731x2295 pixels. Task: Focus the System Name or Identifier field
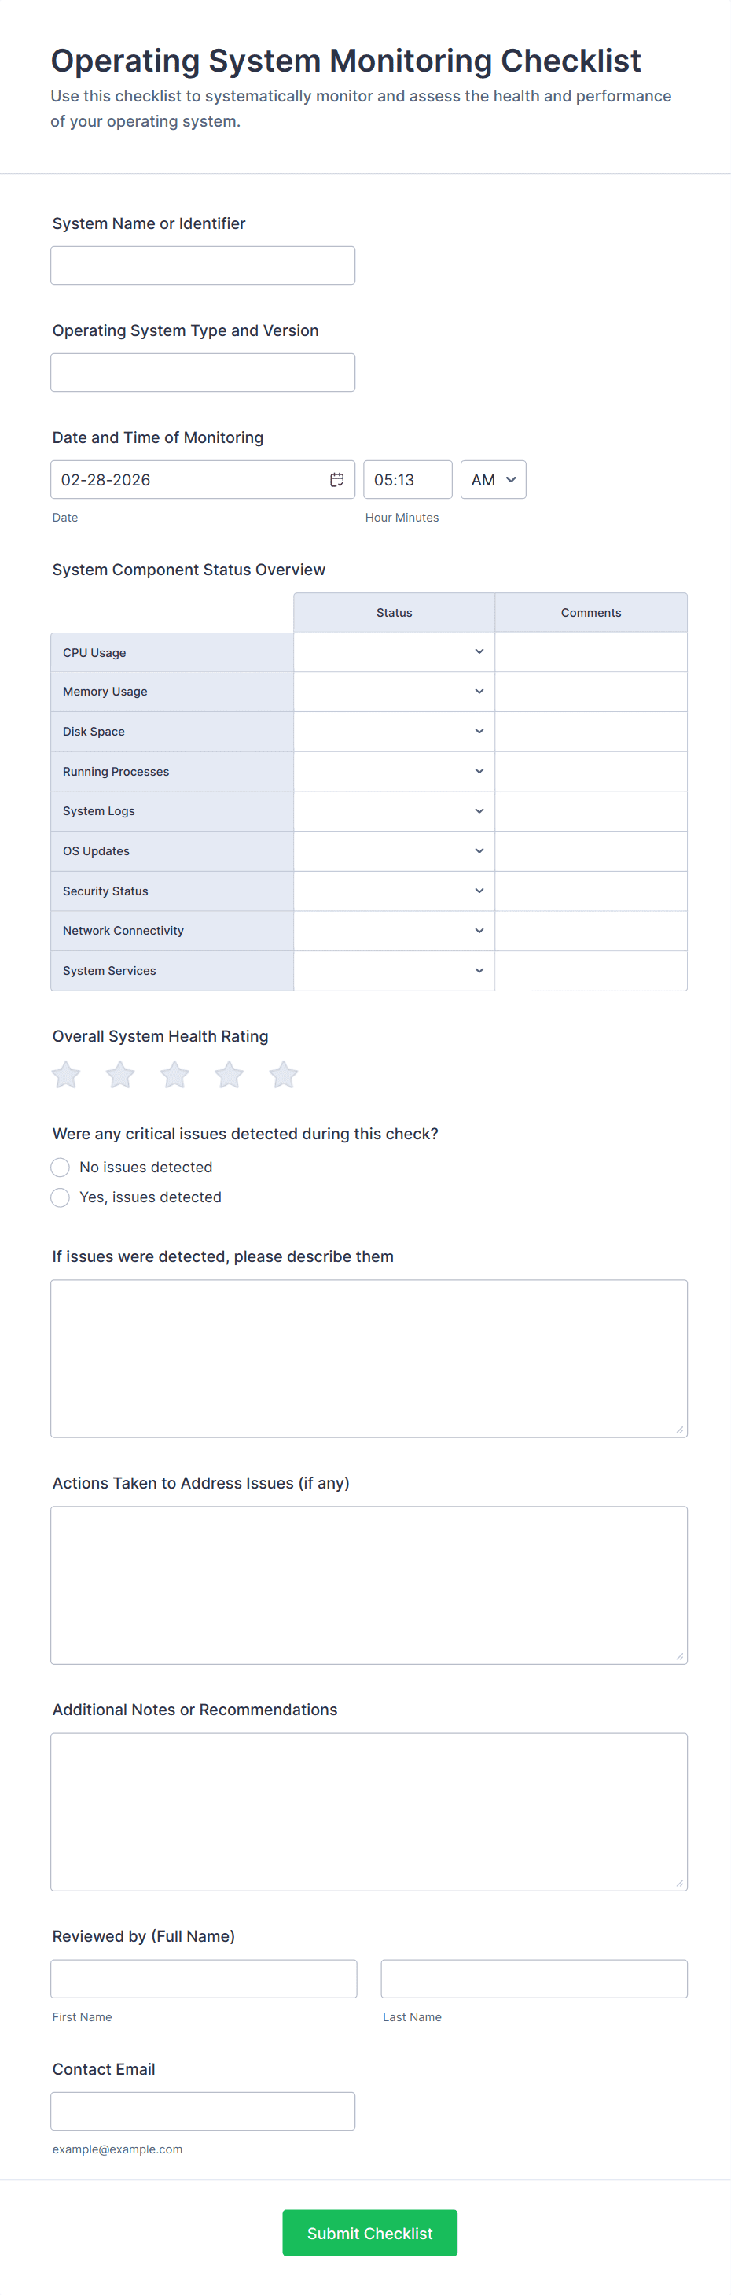point(203,265)
